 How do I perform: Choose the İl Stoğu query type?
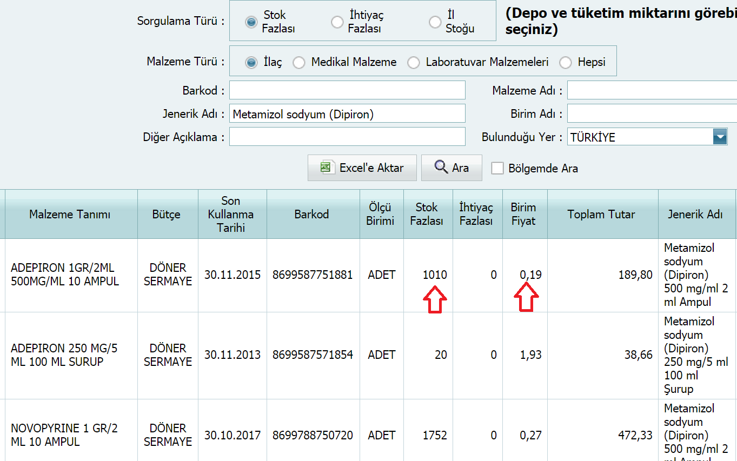point(435,22)
